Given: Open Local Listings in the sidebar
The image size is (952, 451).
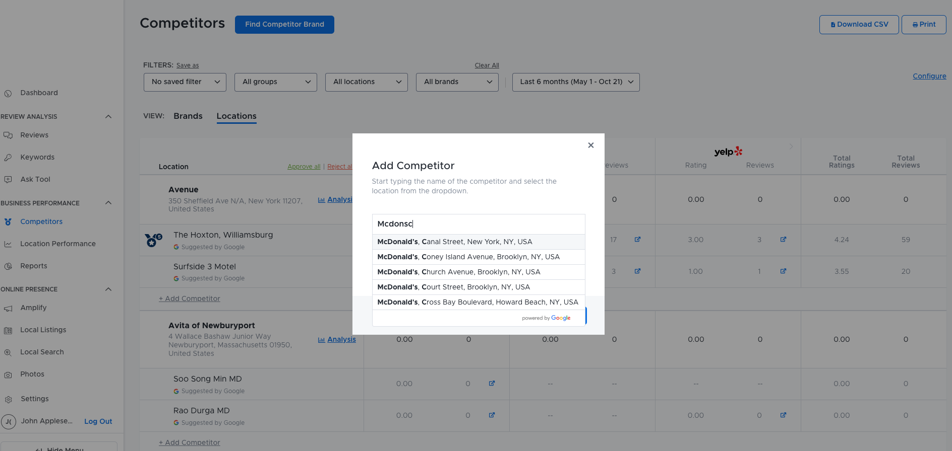Looking at the screenshot, I should 43,330.
